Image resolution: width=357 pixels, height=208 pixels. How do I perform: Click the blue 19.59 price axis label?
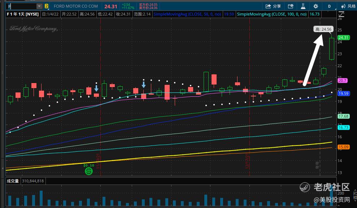343,94
